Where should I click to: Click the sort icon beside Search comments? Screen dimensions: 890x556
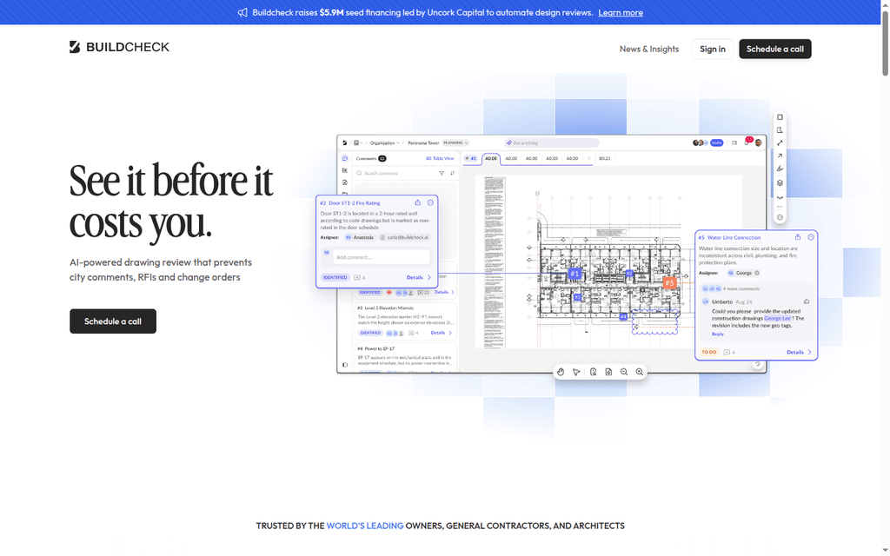click(452, 173)
